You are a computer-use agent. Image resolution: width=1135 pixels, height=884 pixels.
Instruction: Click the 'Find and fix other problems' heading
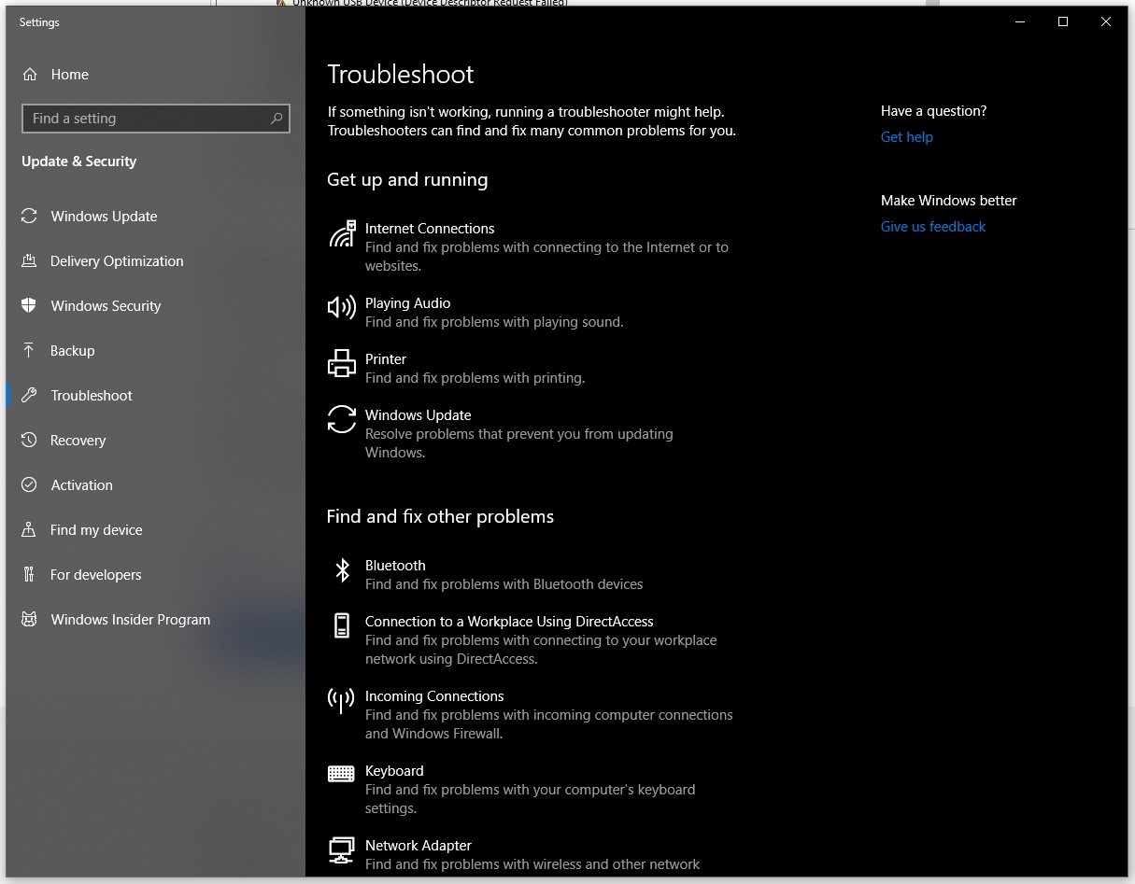pos(440,517)
